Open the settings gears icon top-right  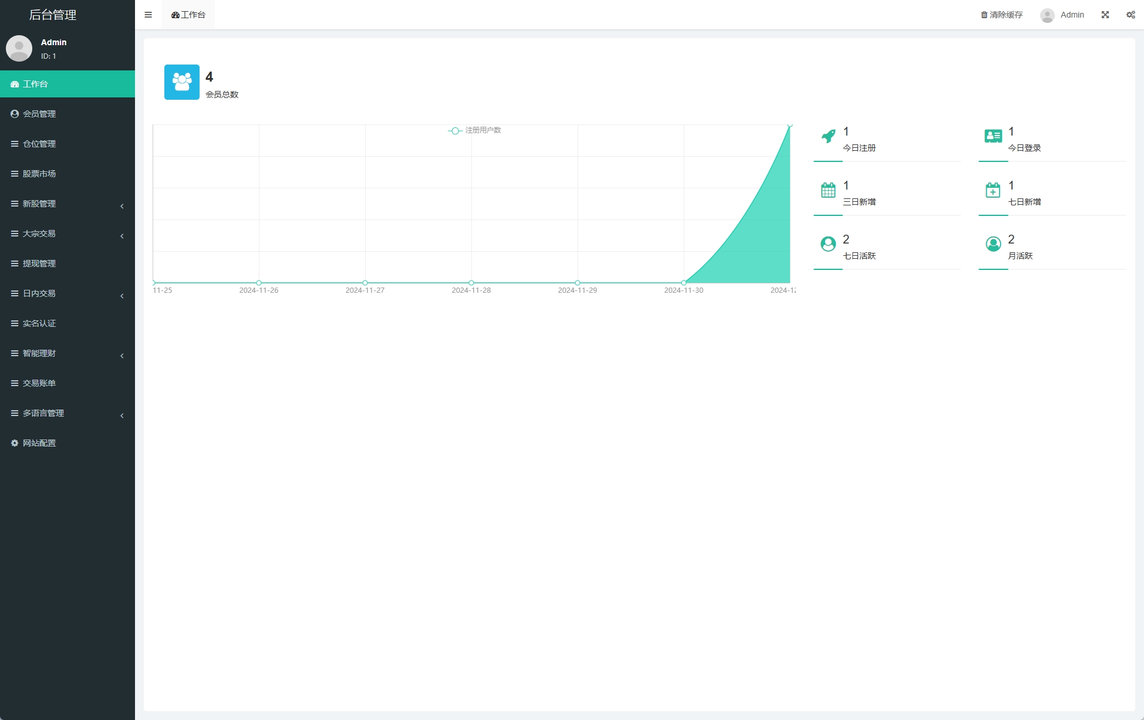pos(1130,15)
